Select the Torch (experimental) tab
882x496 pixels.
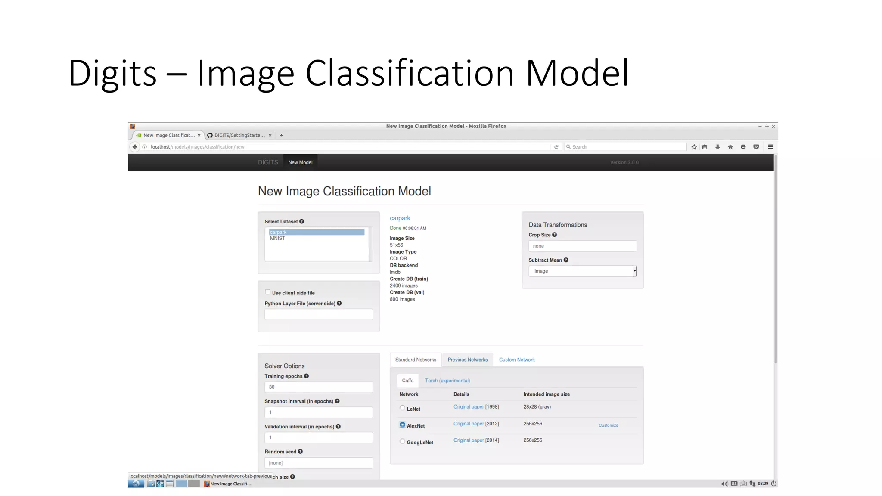[x=447, y=381]
